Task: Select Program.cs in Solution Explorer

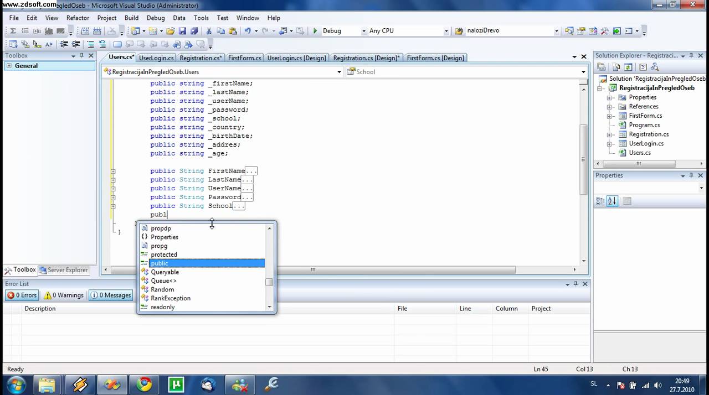Action: pos(644,125)
